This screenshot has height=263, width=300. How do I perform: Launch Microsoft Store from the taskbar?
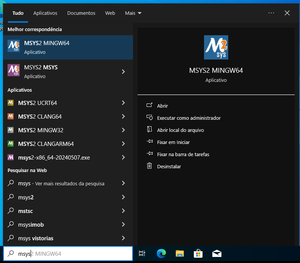tap(198, 254)
